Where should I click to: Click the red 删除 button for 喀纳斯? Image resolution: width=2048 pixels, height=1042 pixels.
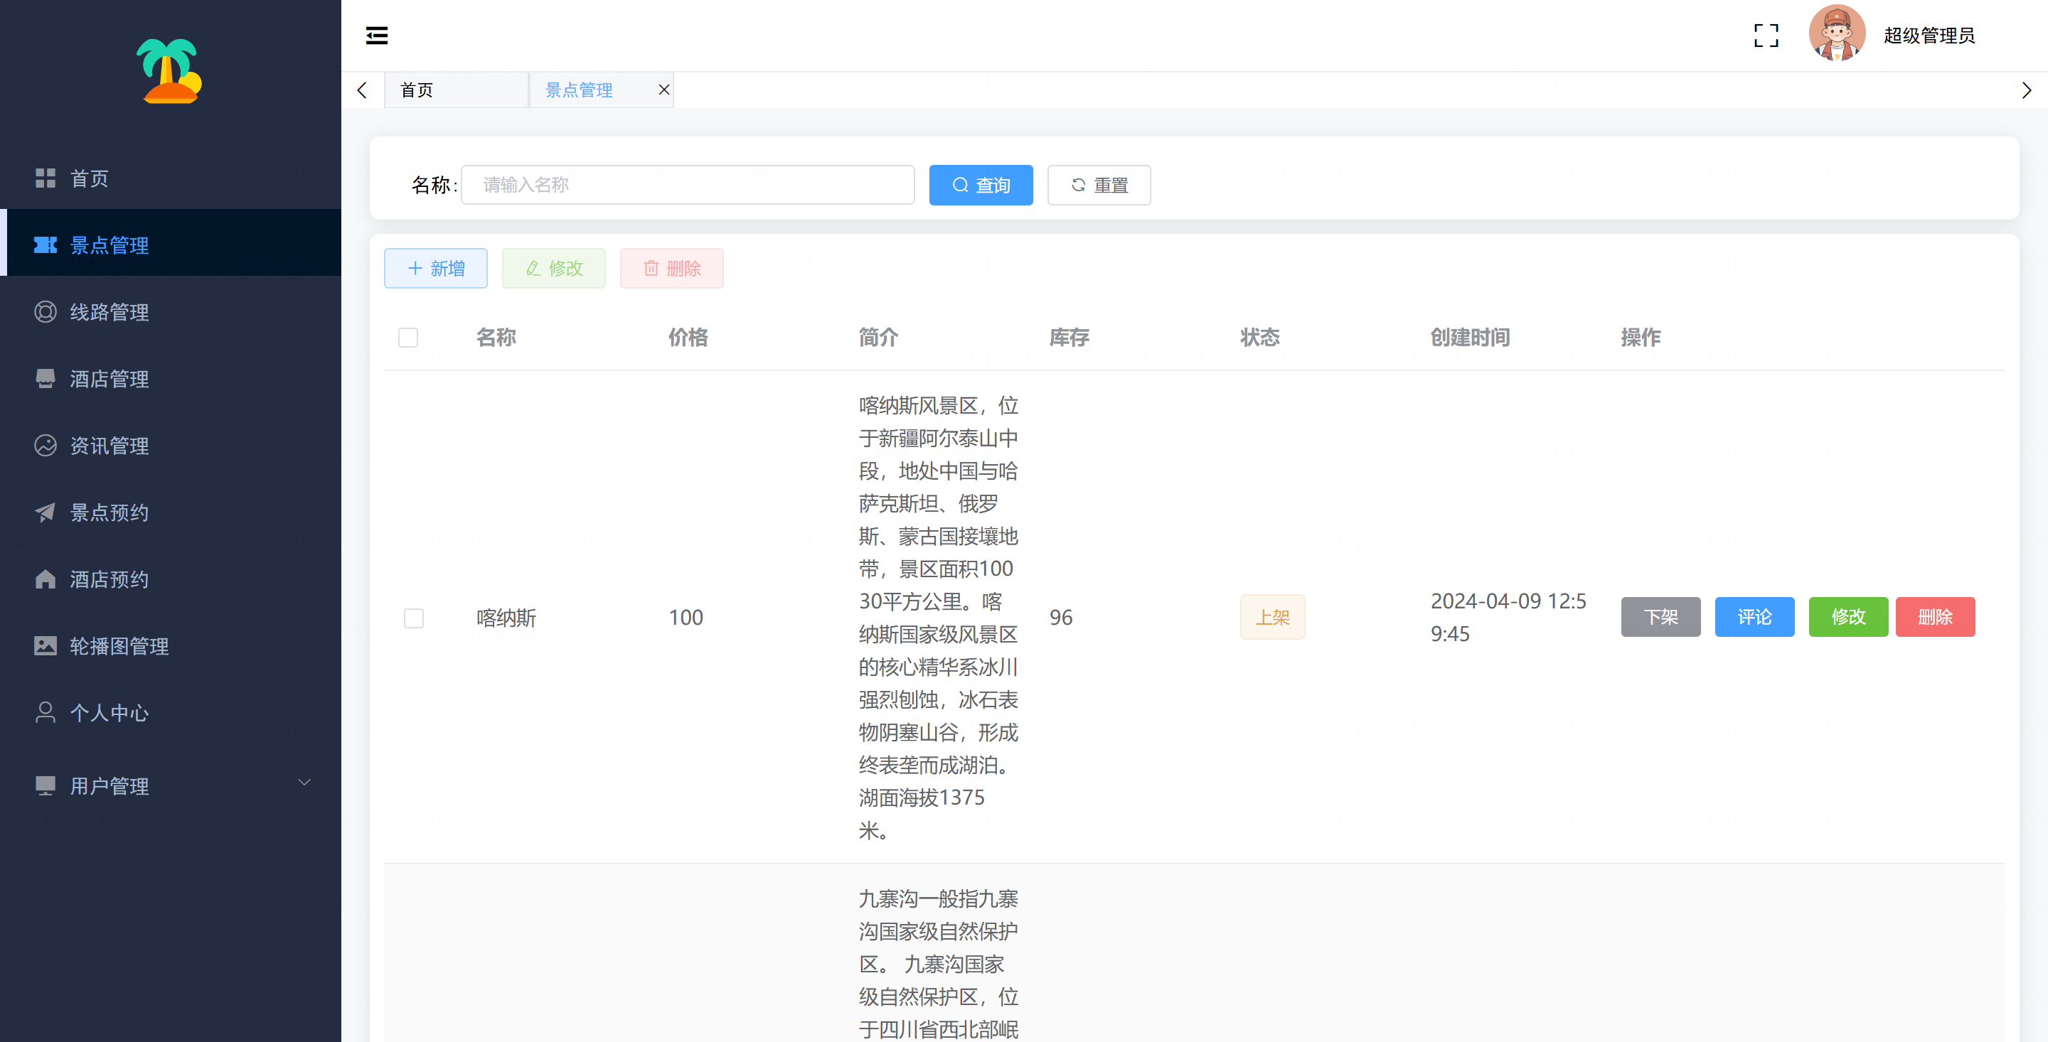(x=1934, y=617)
